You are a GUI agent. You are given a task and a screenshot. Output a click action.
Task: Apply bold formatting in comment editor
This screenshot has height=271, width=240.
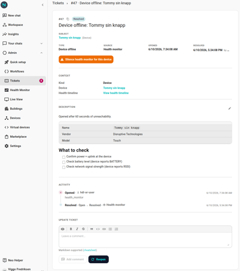[71, 229]
